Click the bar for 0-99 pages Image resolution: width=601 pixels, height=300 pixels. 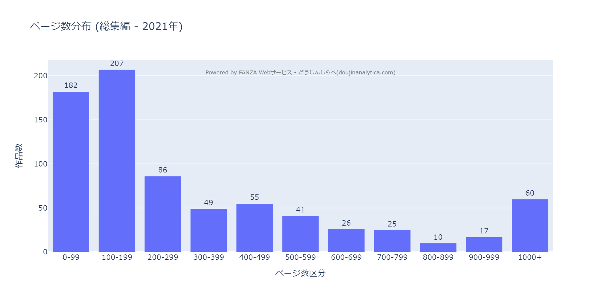tap(71, 172)
